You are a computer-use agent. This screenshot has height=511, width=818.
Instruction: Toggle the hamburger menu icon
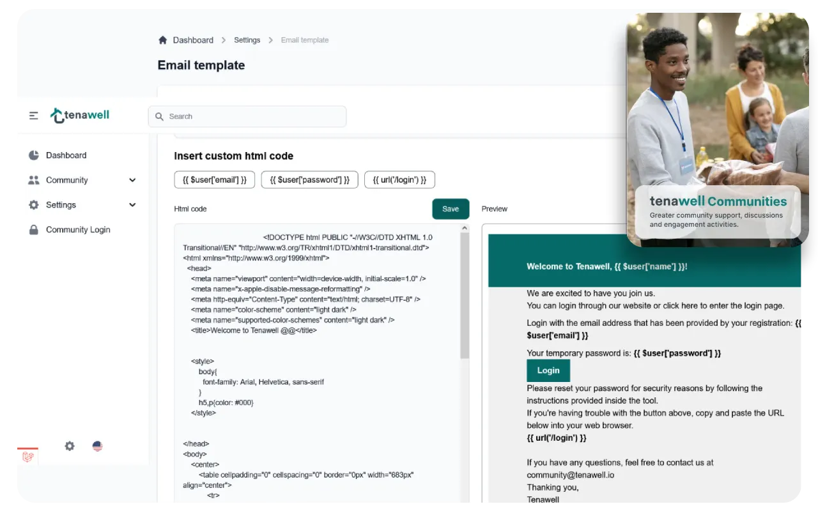[34, 116]
